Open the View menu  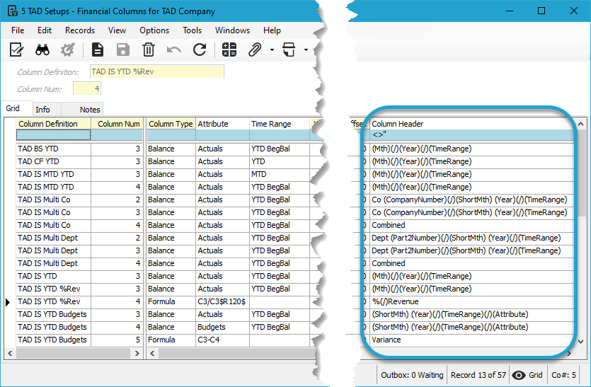[117, 30]
